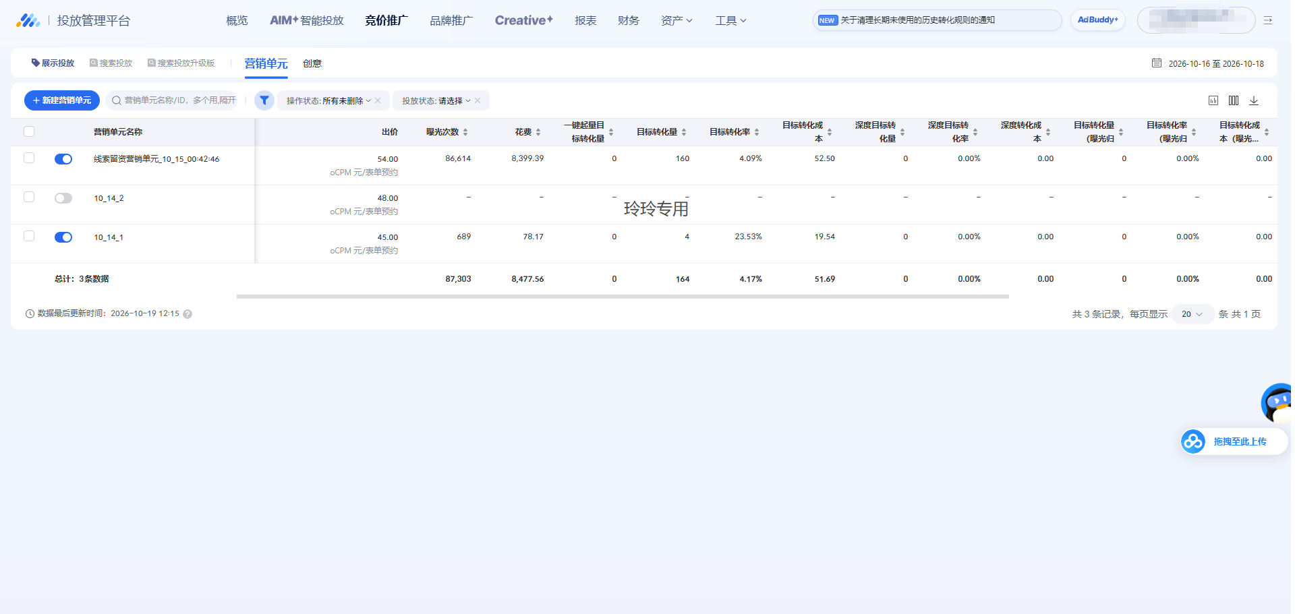The image size is (1295, 614).
Task: Open the penguin assistant avatar
Action: point(1277,403)
